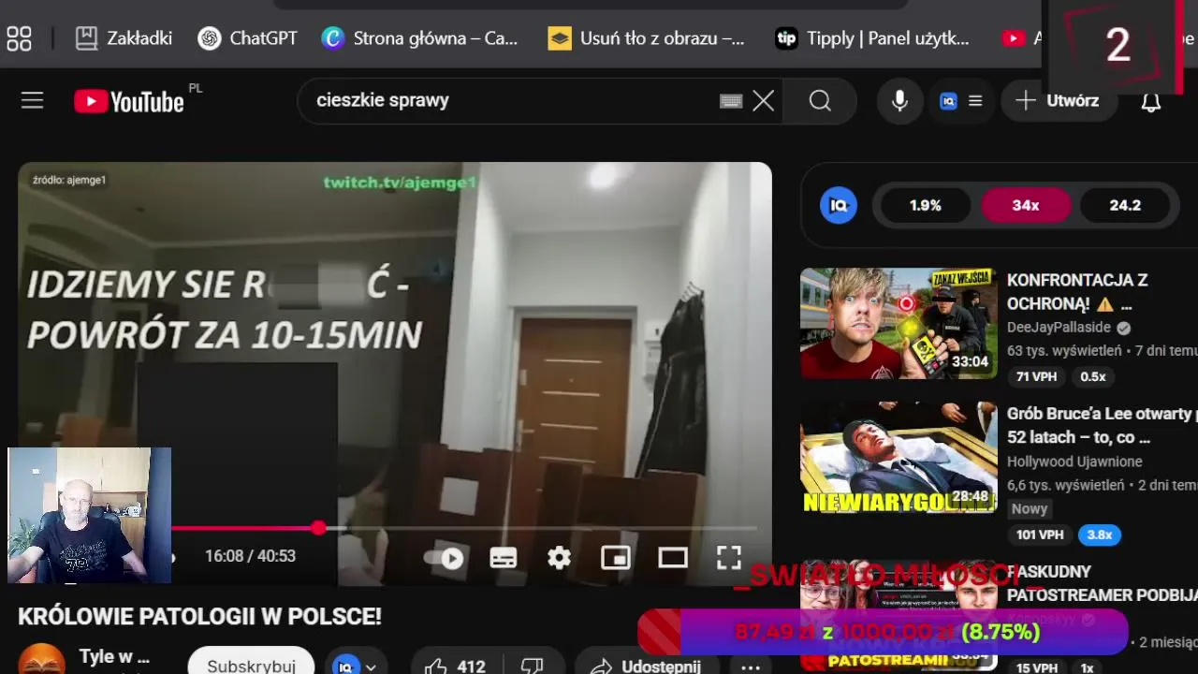Open the Zakładki bookmarks folder

click(124, 38)
